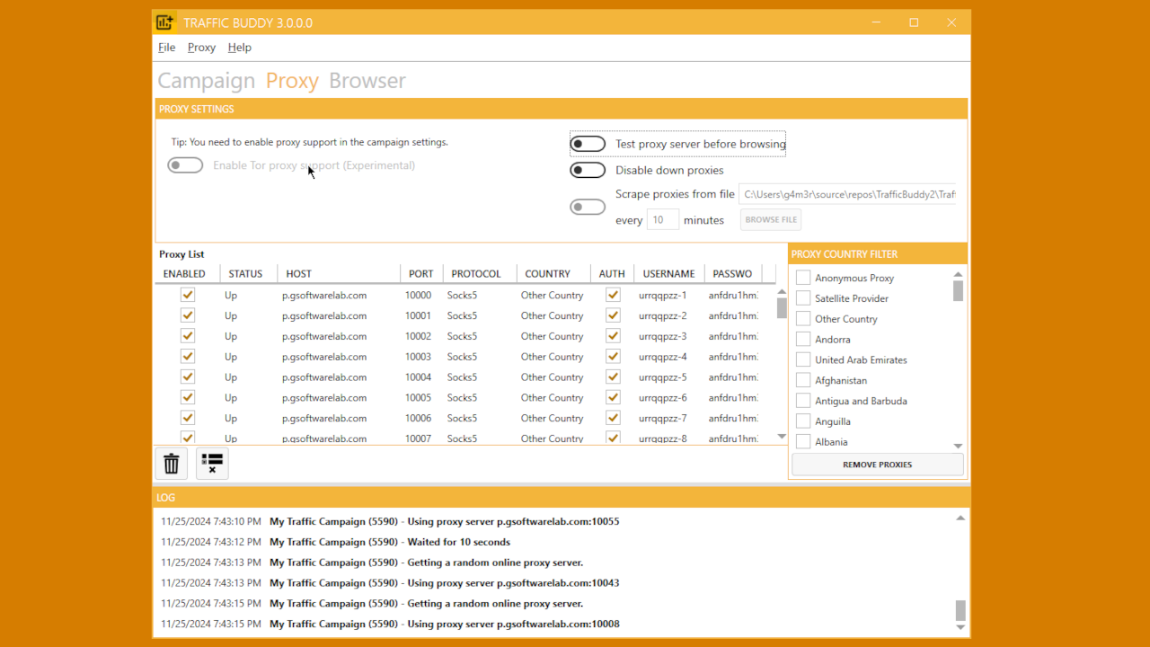The height and width of the screenshot is (647, 1150).
Task: Open the File menu
Action: tap(166, 47)
